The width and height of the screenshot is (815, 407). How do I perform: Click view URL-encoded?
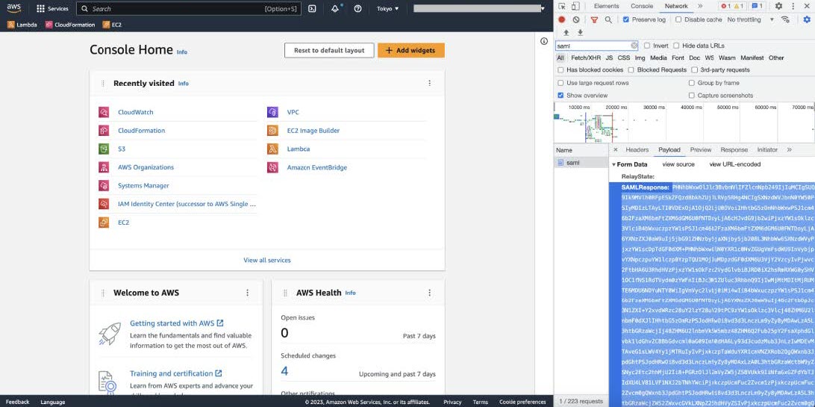pos(734,164)
